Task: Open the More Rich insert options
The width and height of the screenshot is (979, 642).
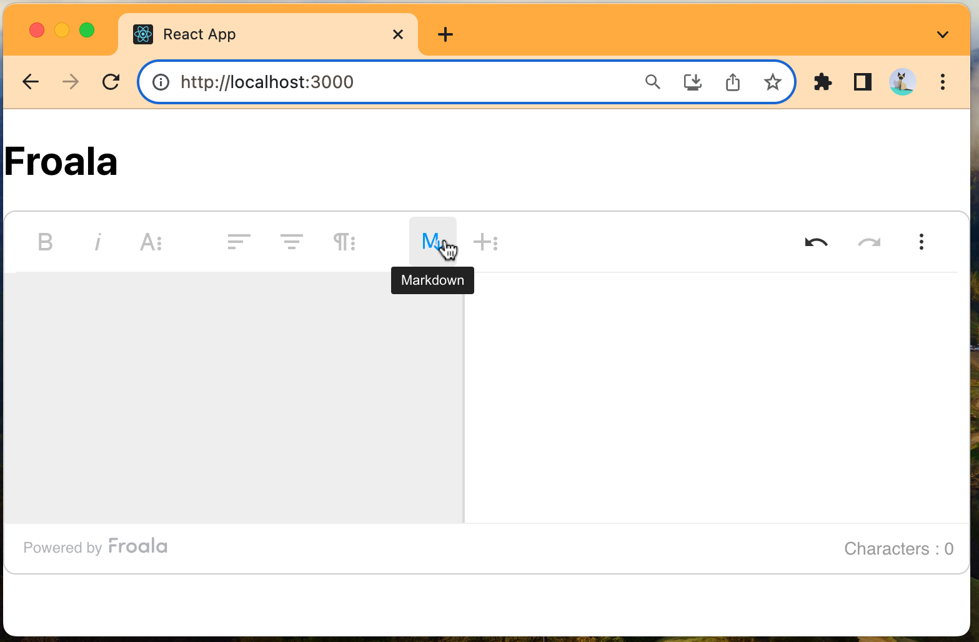Action: [x=486, y=242]
